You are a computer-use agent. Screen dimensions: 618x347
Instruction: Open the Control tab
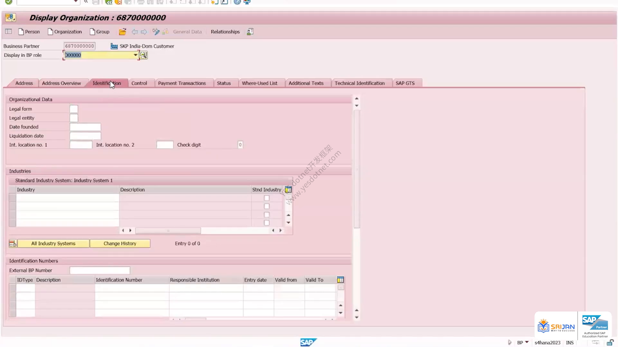click(139, 83)
